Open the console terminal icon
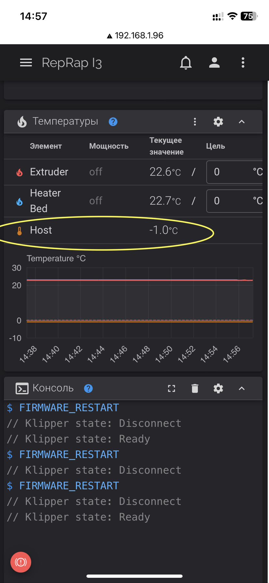 tap(21, 388)
